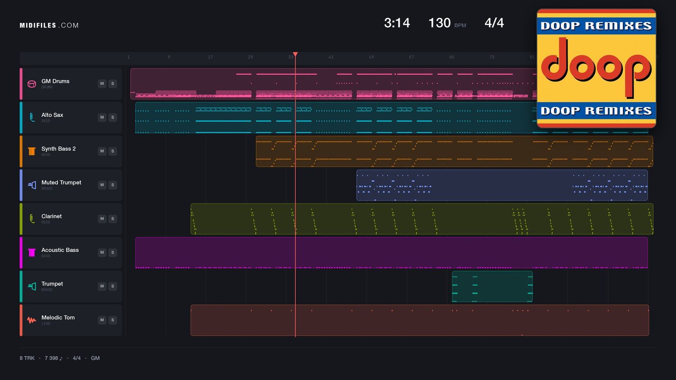Solo the Muted Trumpet track

pyautogui.click(x=113, y=185)
